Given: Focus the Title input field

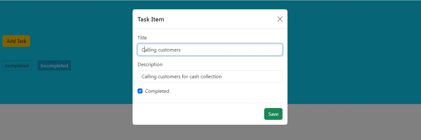Looking at the screenshot, I should [x=210, y=50].
